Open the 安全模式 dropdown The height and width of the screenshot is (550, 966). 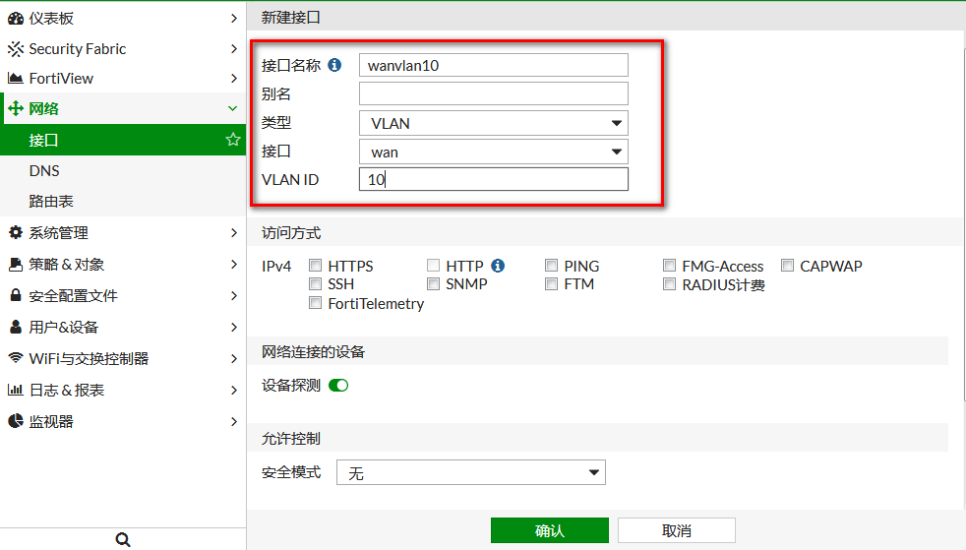point(470,473)
